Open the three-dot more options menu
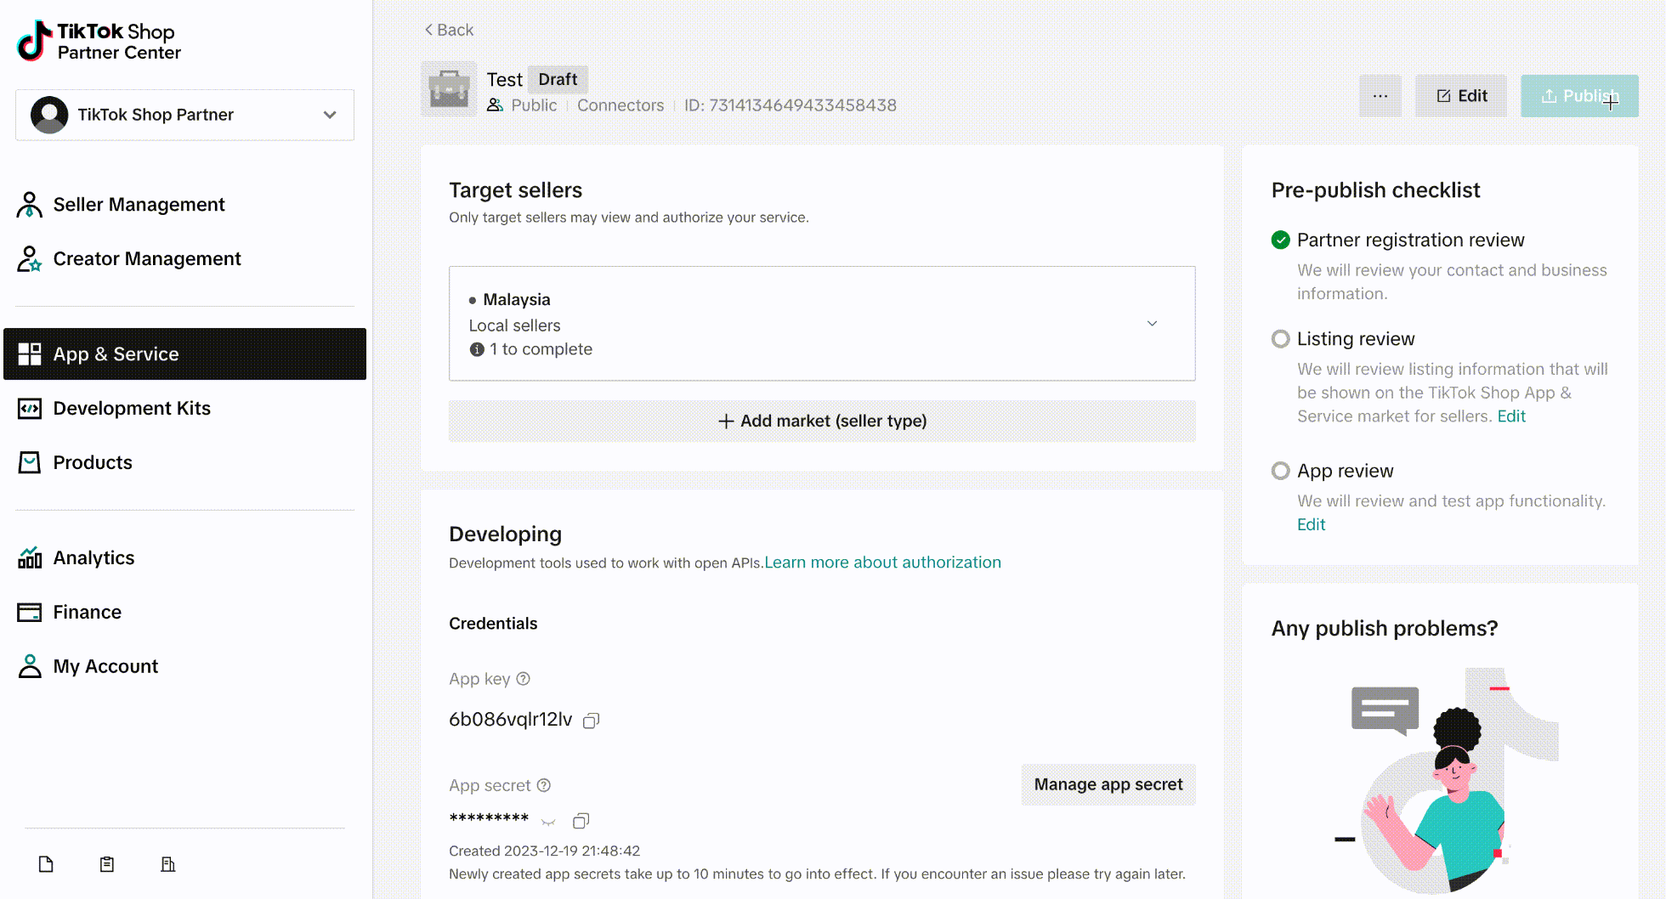The image size is (1666, 899). (1380, 96)
